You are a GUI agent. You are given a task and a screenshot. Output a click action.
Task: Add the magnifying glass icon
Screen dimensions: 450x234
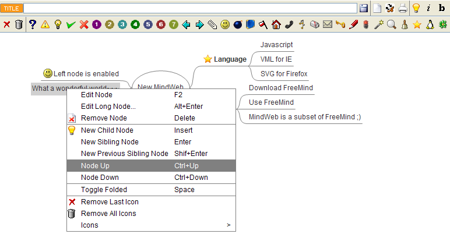coord(392,24)
